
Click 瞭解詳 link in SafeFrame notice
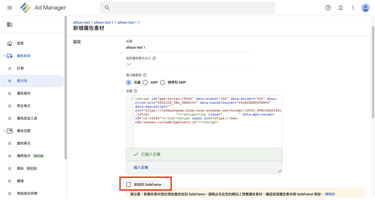pos(330,194)
